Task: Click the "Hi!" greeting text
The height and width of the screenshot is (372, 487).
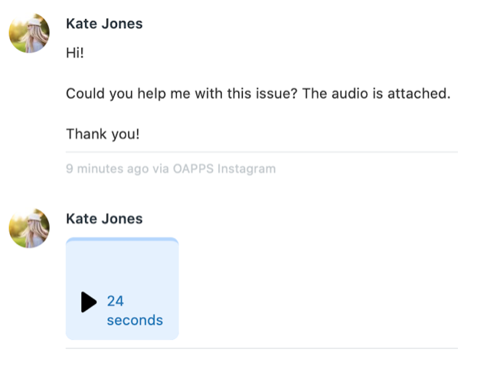Action: (75, 53)
